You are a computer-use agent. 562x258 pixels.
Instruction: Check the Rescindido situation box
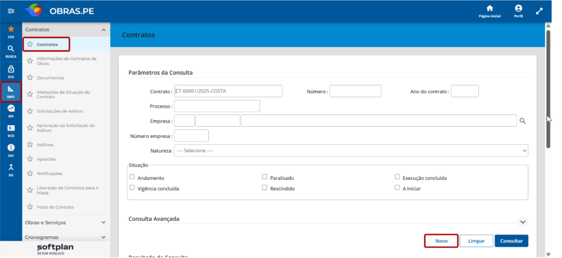click(x=265, y=188)
